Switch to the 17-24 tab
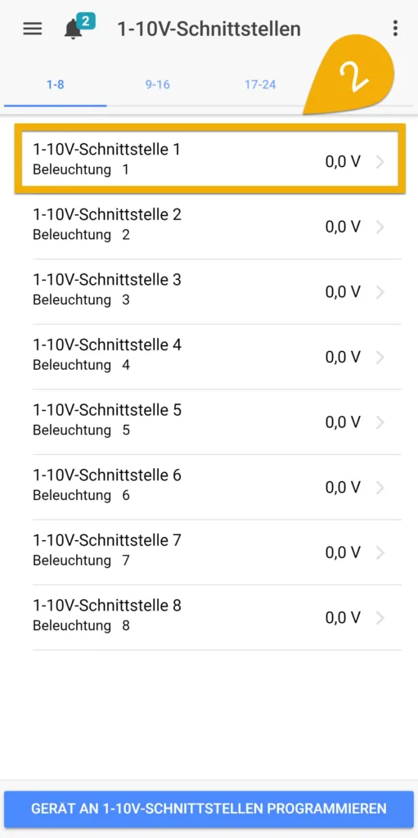Image resolution: width=418 pixels, height=838 pixels. [x=260, y=84]
